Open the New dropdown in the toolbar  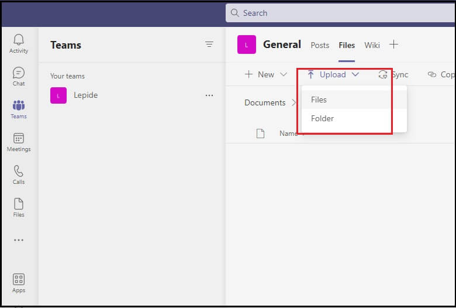click(x=266, y=74)
